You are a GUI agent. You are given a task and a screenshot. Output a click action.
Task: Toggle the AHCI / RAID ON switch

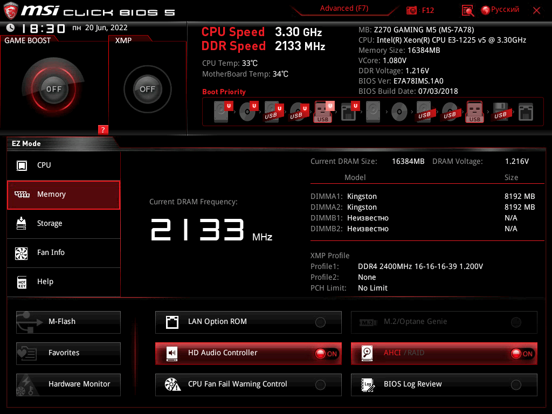point(522,354)
